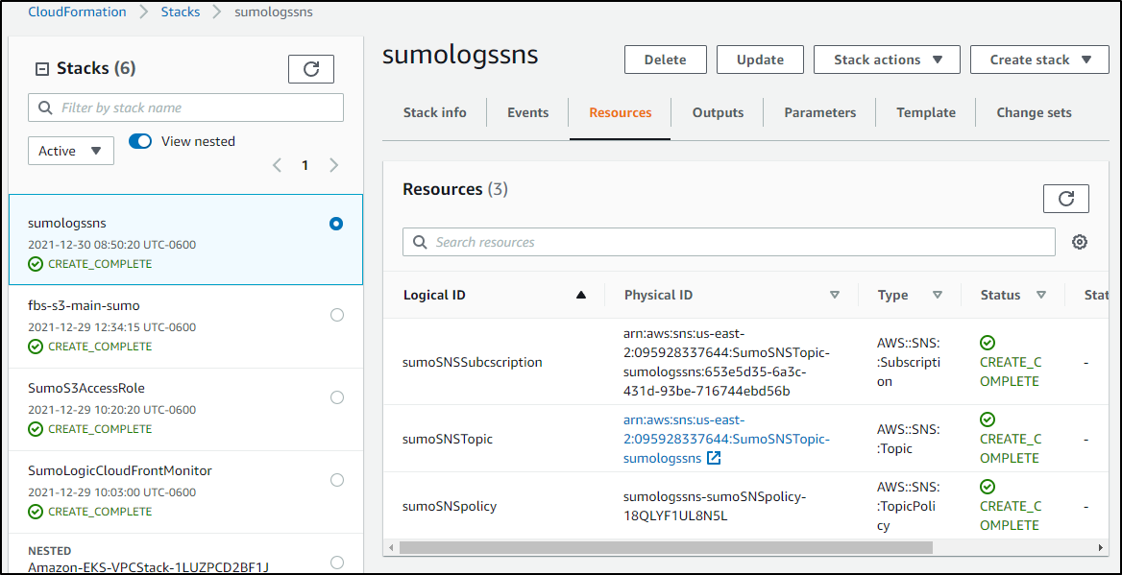The width and height of the screenshot is (1122, 575).
Task: Click page number 1 in stacks pagination
Action: point(305,165)
